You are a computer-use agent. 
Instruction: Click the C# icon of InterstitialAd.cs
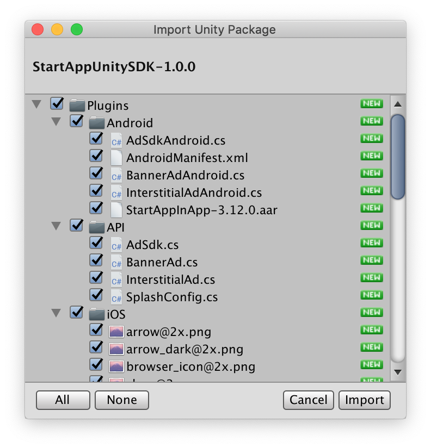[x=116, y=279]
